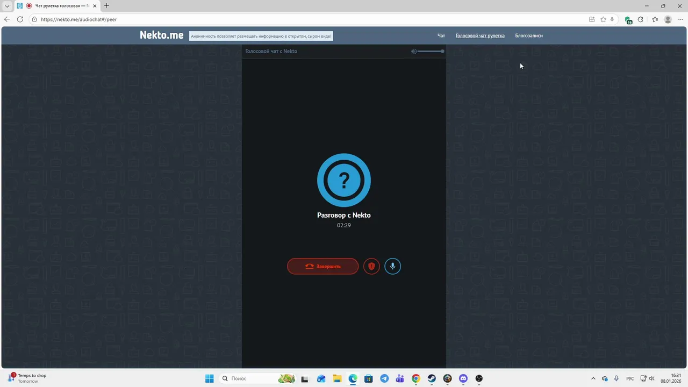Open the Блогозаписи link
The image size is (688, 387).
tap(529, 35)
